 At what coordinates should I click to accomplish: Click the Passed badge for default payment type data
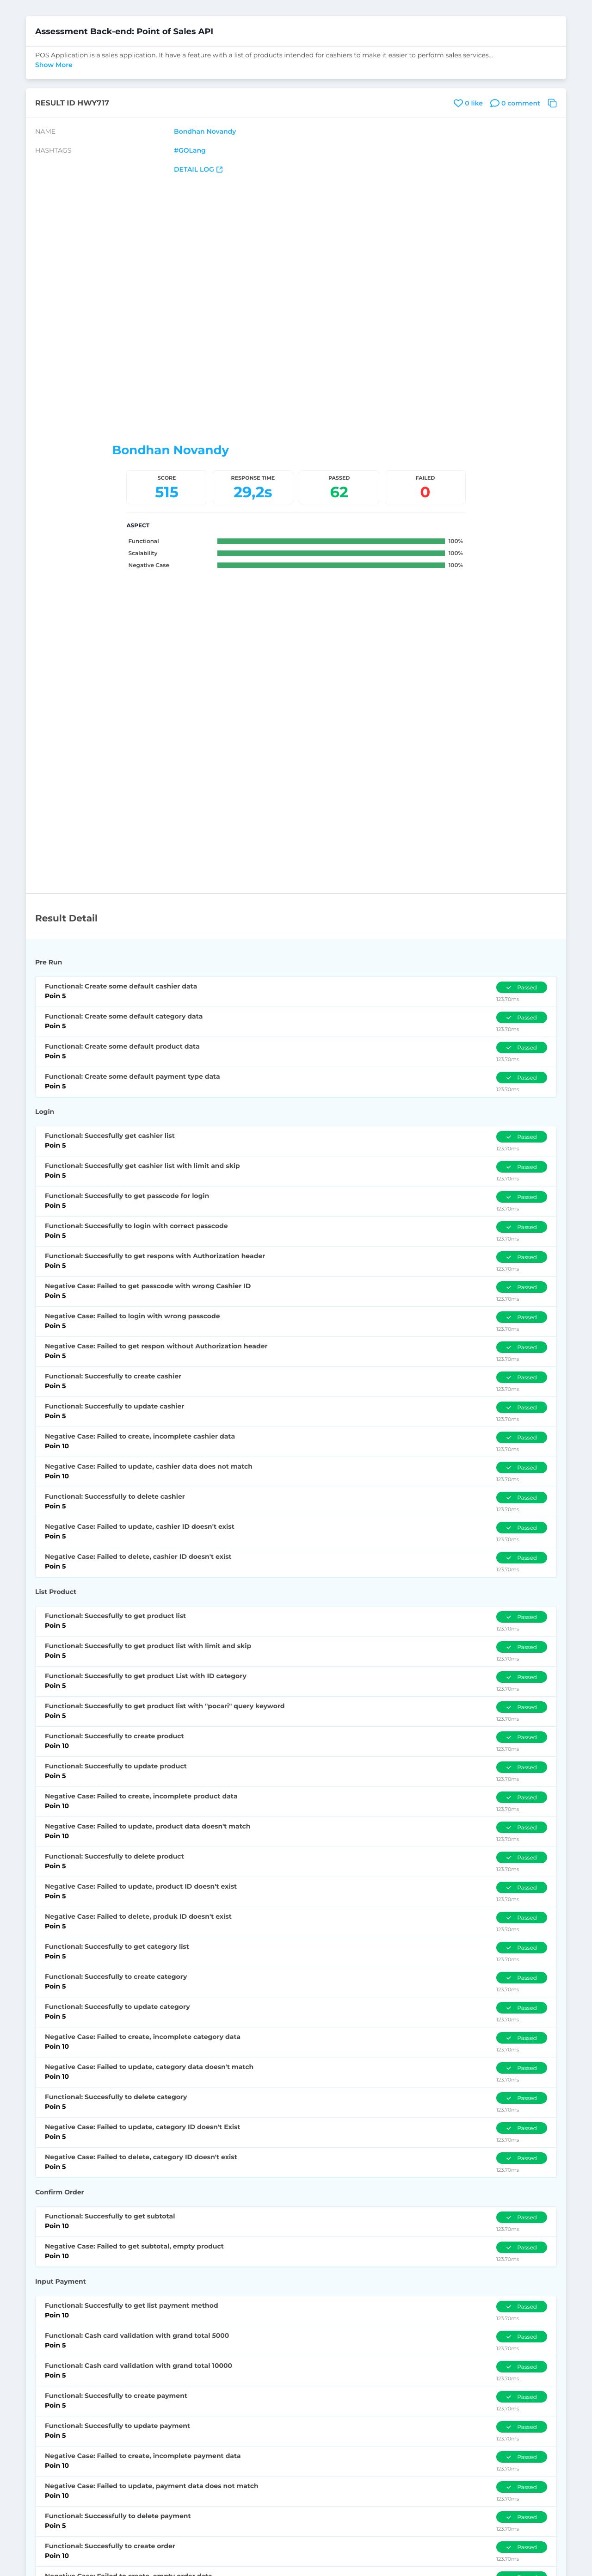pos(521,1077)
